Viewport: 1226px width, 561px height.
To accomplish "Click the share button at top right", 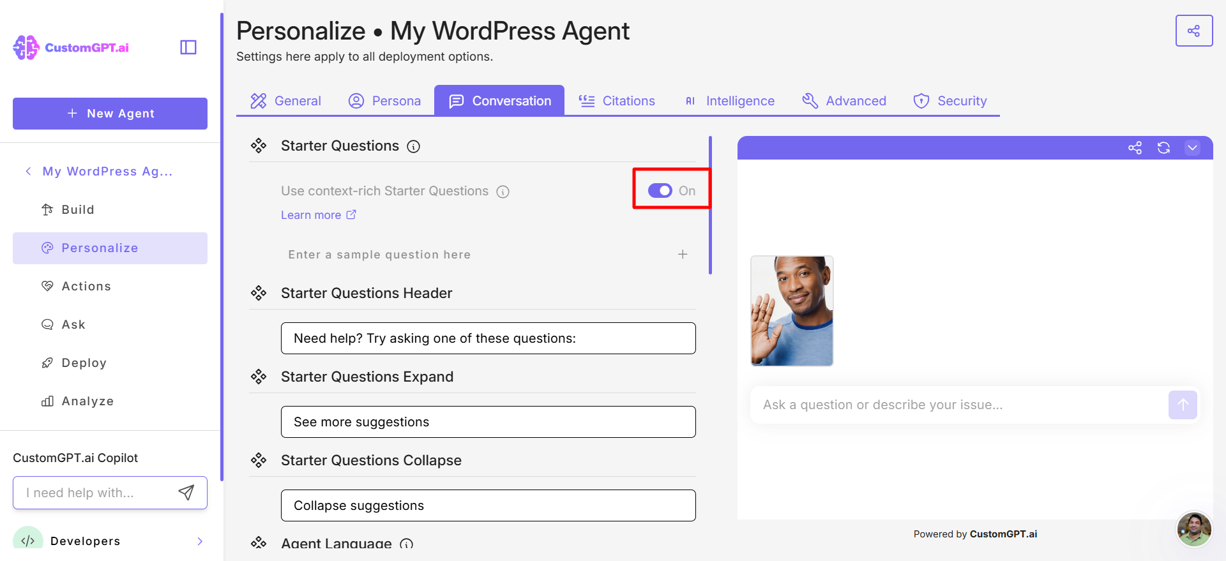I will point(1194,31).
